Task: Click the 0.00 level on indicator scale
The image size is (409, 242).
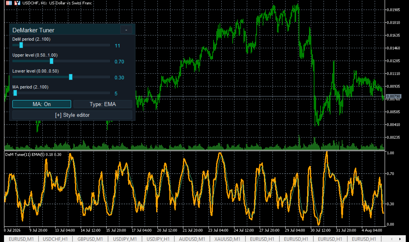Action: tap(391, 224)
